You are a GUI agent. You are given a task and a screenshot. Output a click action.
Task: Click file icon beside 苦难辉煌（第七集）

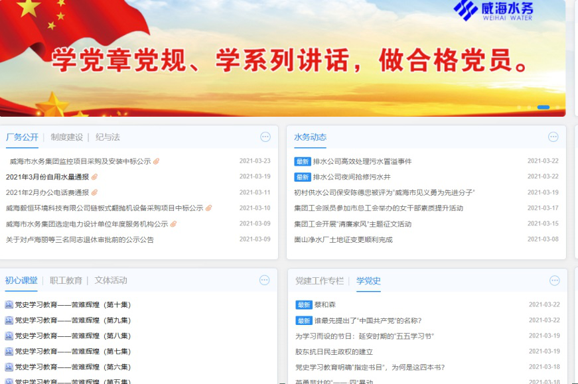coord(9,352)
